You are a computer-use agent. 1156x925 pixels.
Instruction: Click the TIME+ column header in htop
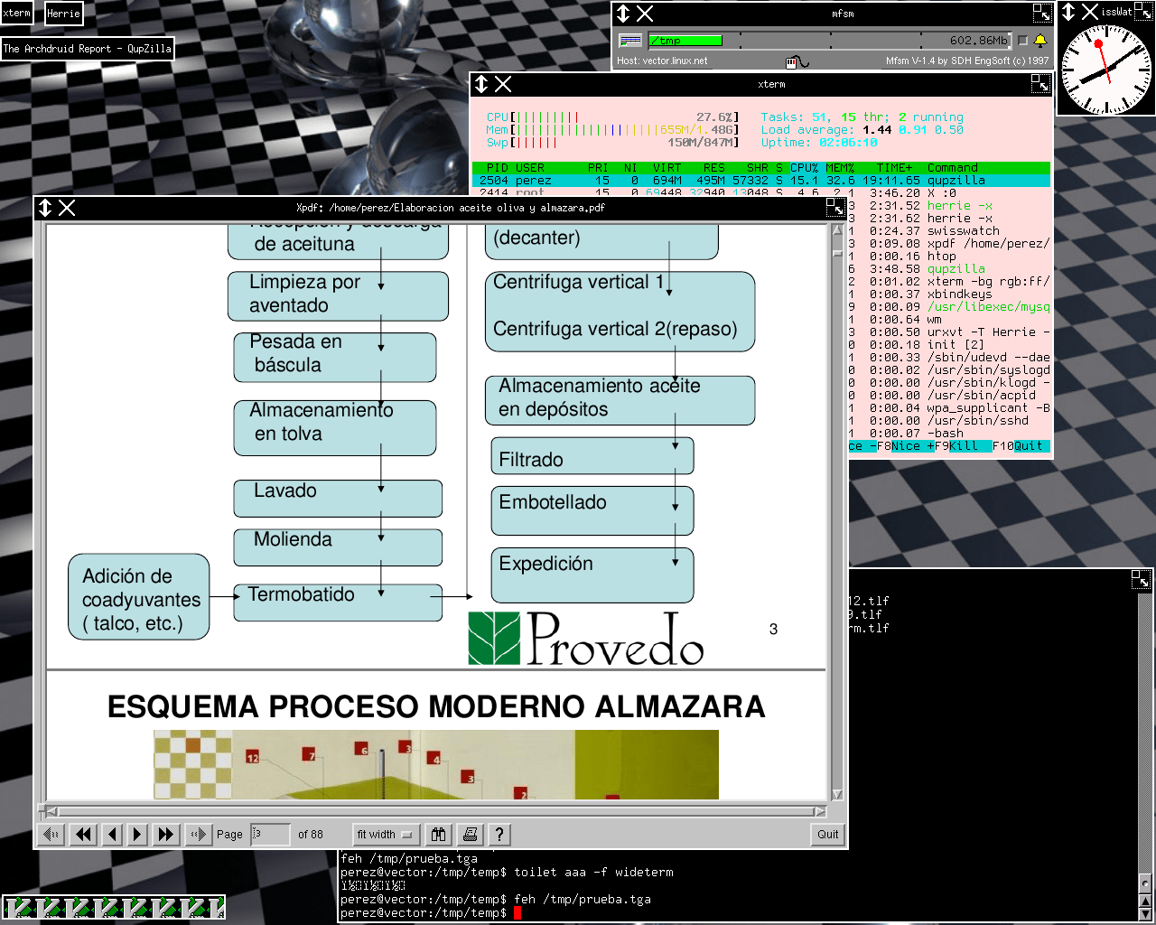[894, 168]
